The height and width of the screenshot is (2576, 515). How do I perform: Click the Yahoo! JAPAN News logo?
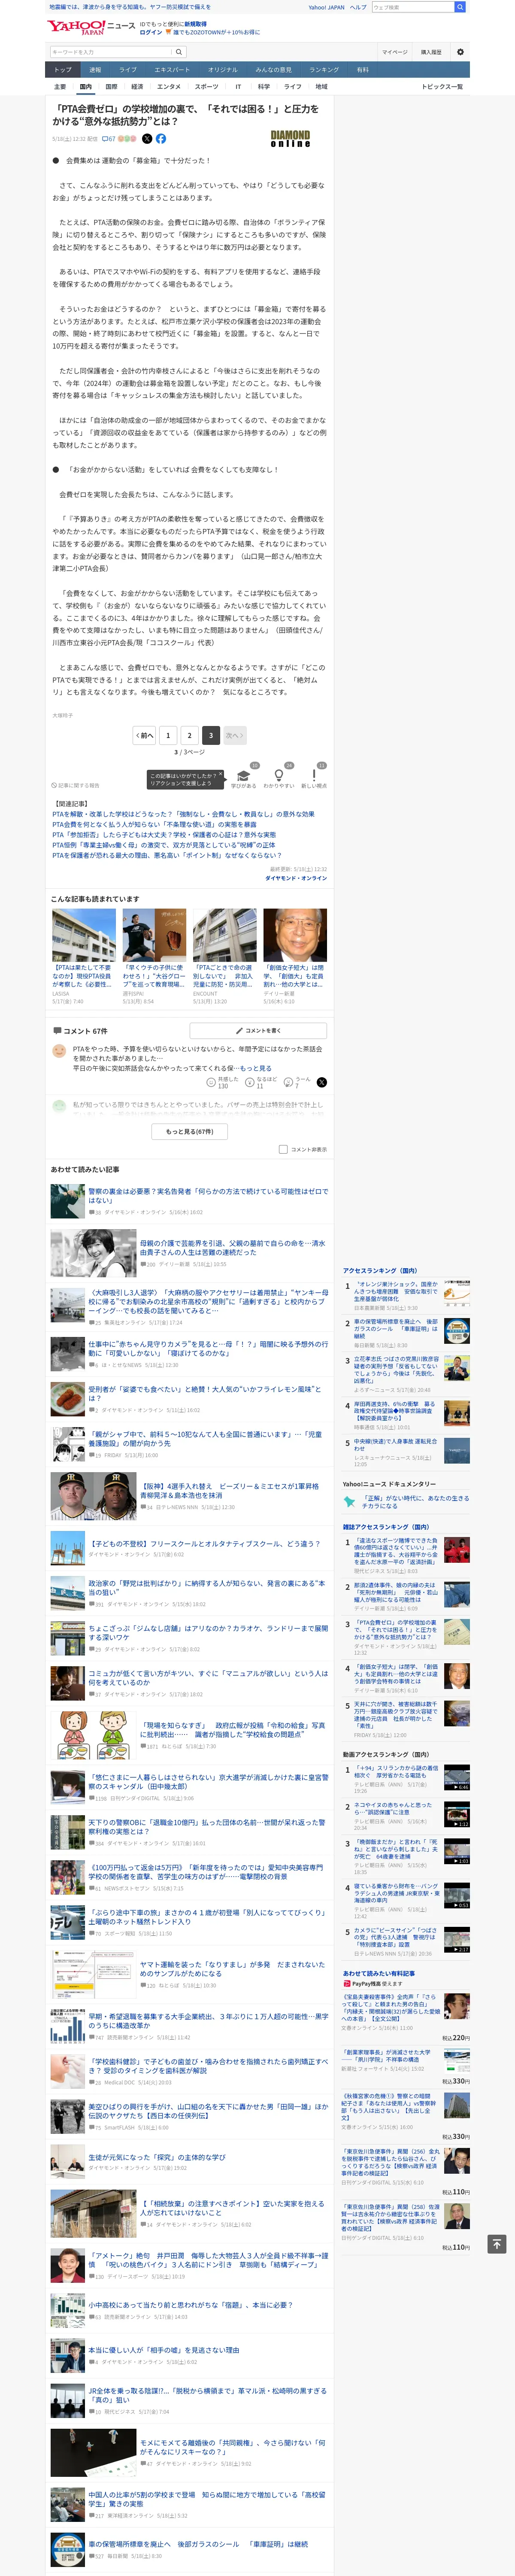pyautogui.click(x=91, y=27)
